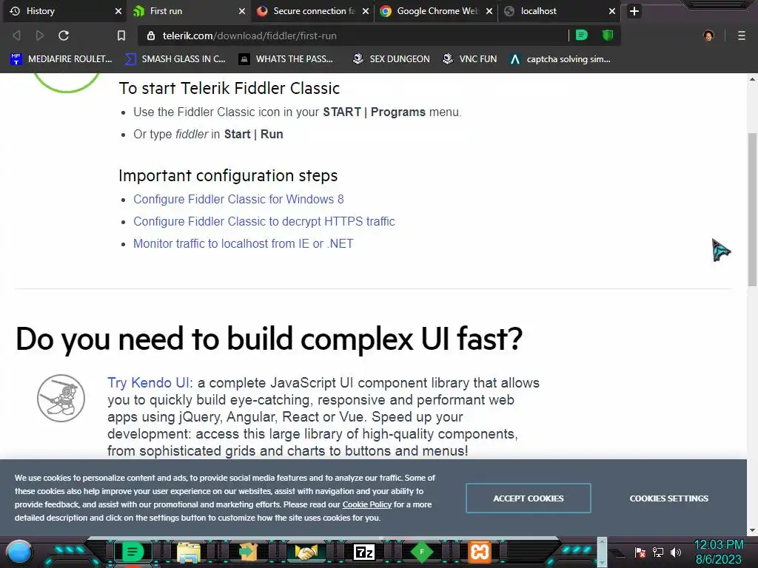Click the page vertical scrollbar thumb

(x=752, y=209)
